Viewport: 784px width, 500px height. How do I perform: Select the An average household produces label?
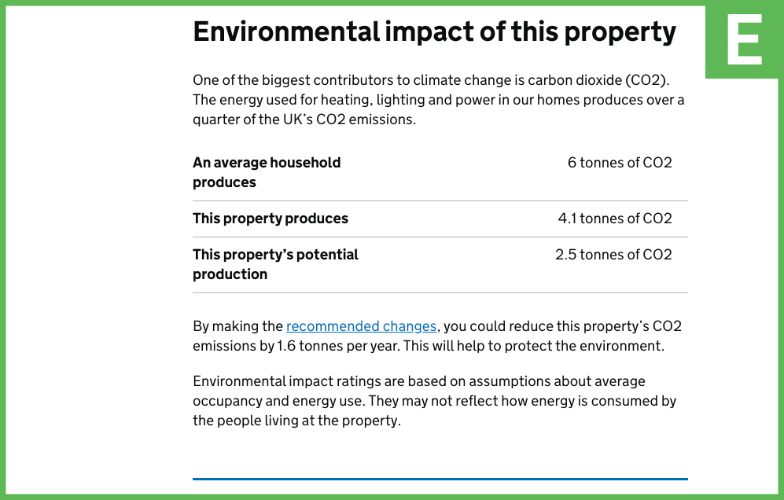click(267, 172)
